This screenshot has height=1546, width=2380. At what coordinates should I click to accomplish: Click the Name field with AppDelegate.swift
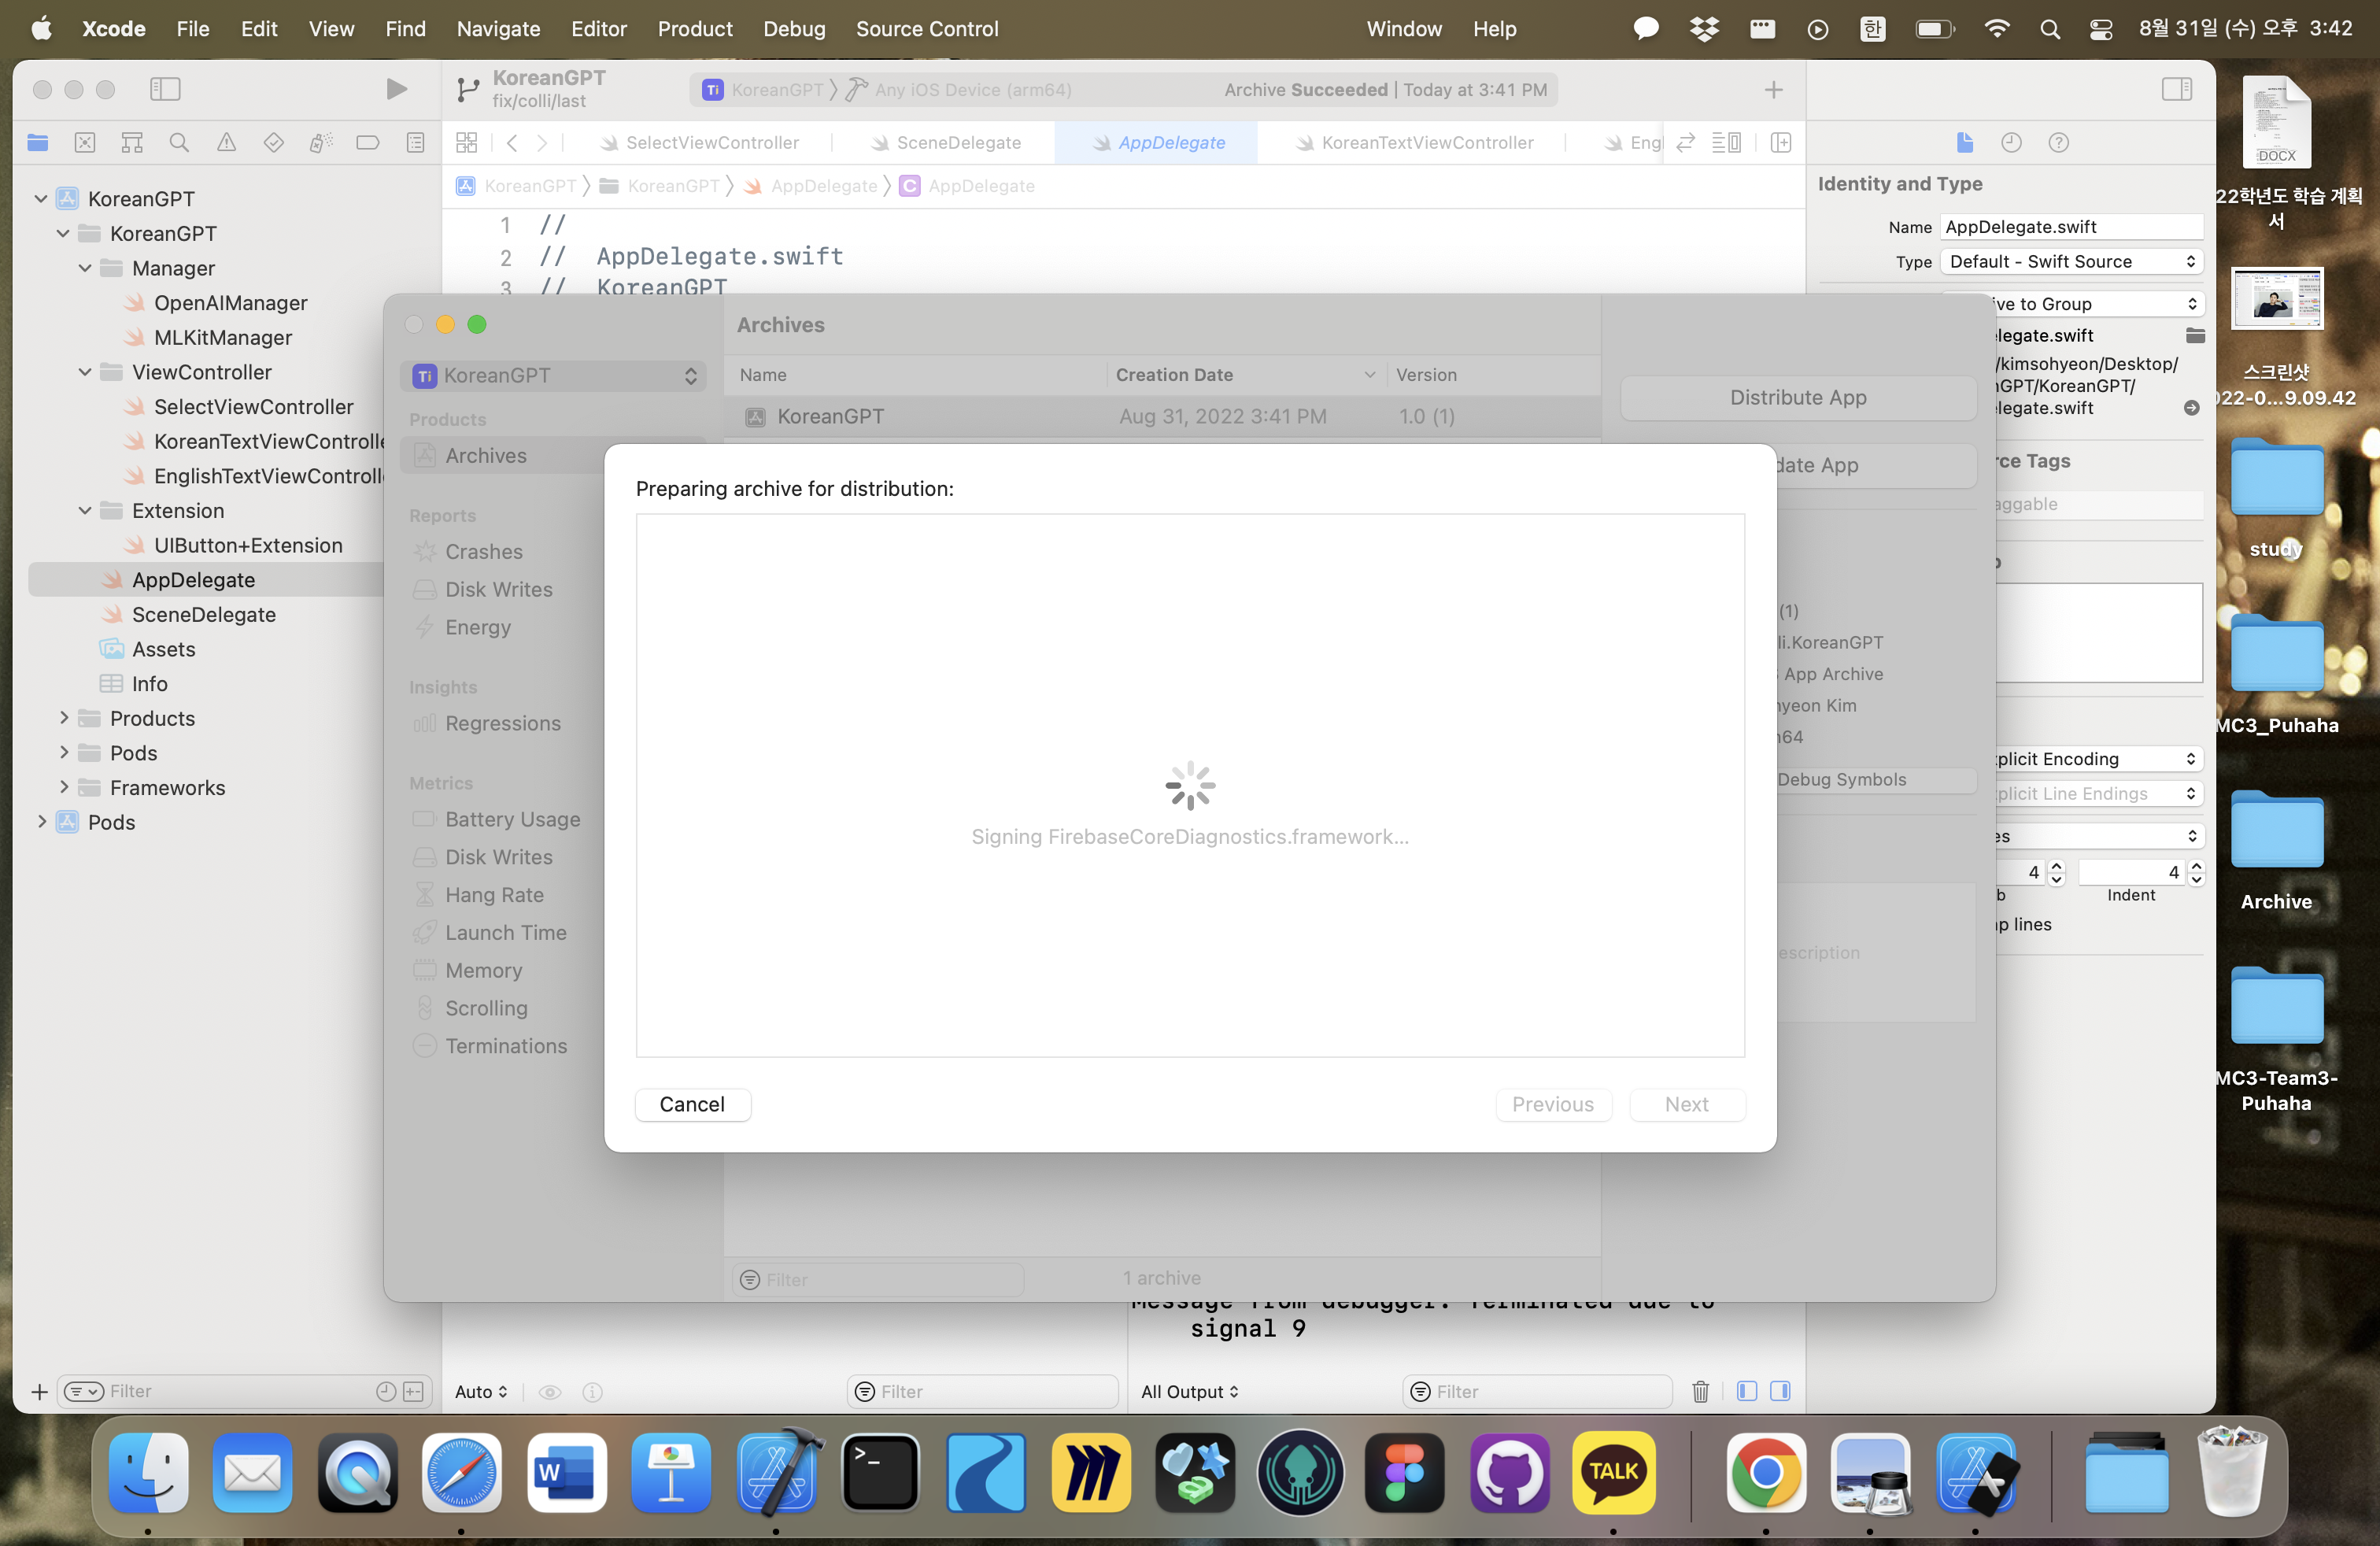[x=2071, y=227]
